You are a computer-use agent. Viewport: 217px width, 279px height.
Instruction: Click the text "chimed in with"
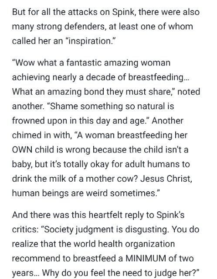pyautogui.click(x=41, y=135)
